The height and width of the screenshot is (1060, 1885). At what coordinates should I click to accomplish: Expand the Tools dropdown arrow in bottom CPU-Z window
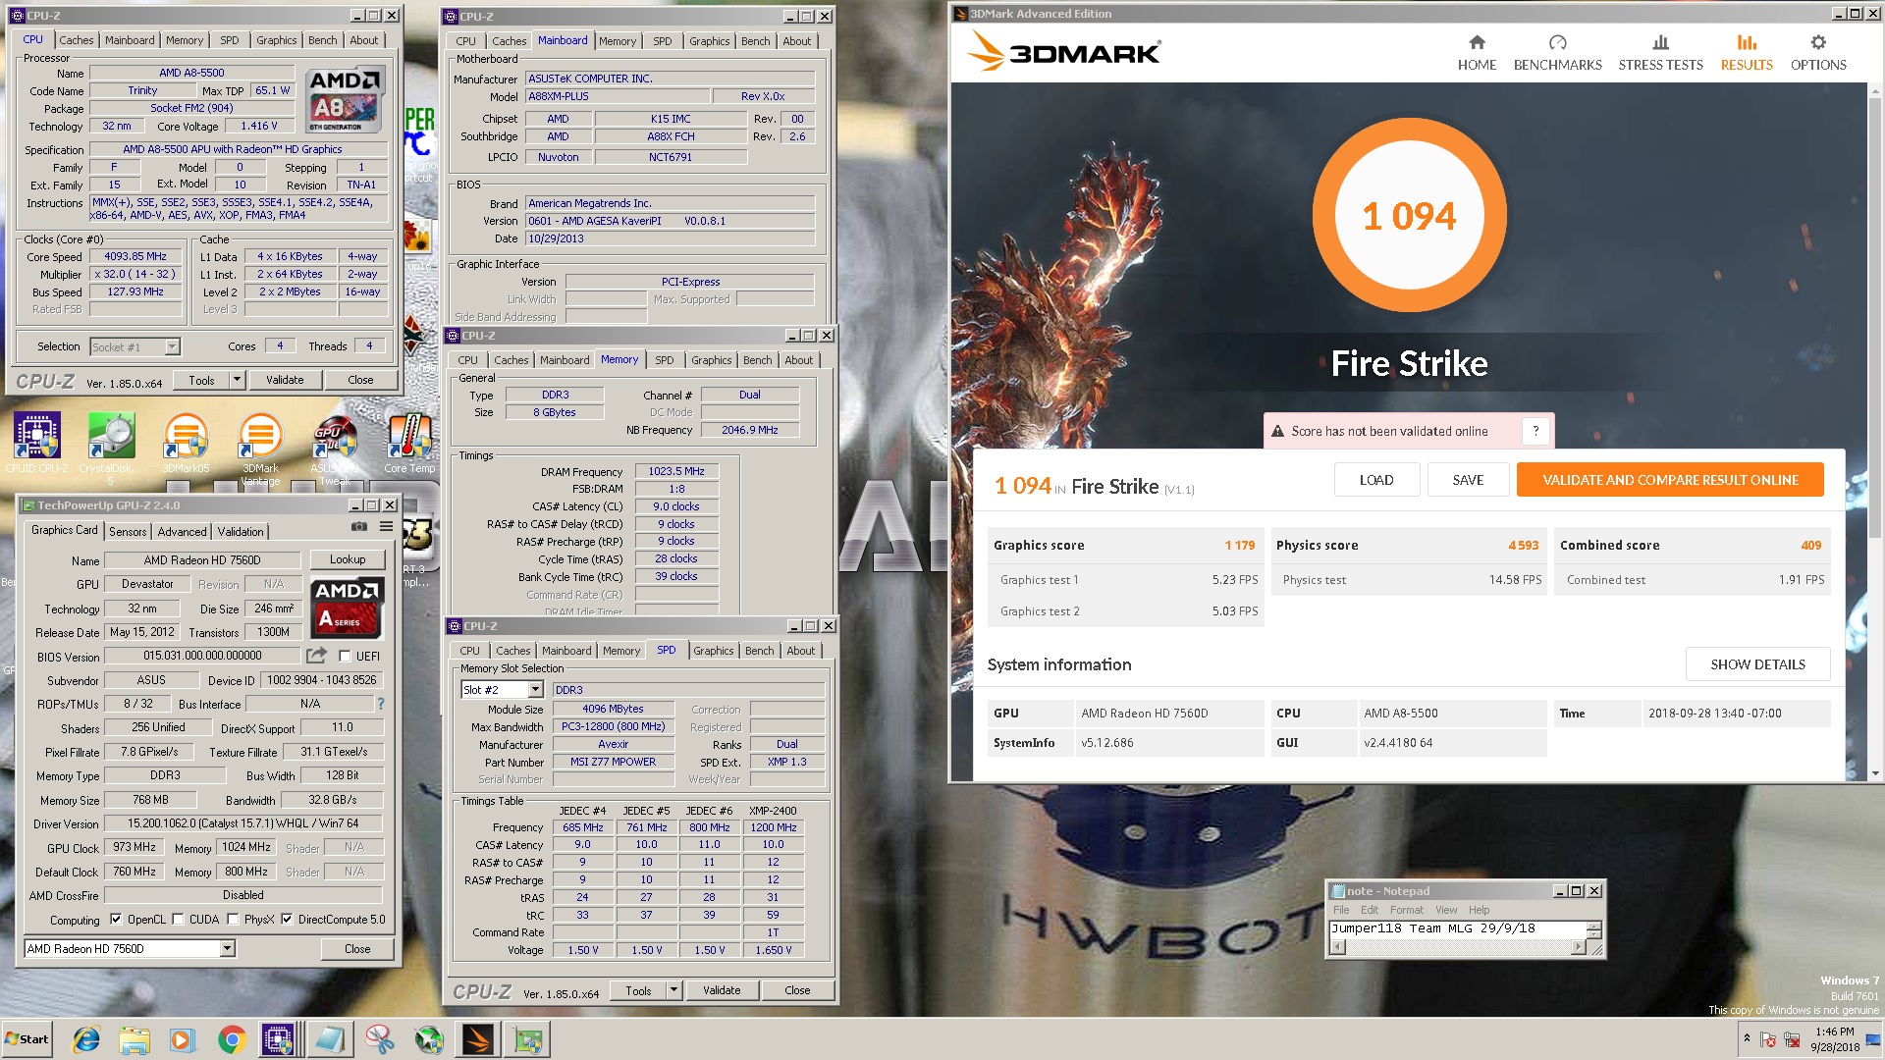pyautogui.click(x=673, y=990)
